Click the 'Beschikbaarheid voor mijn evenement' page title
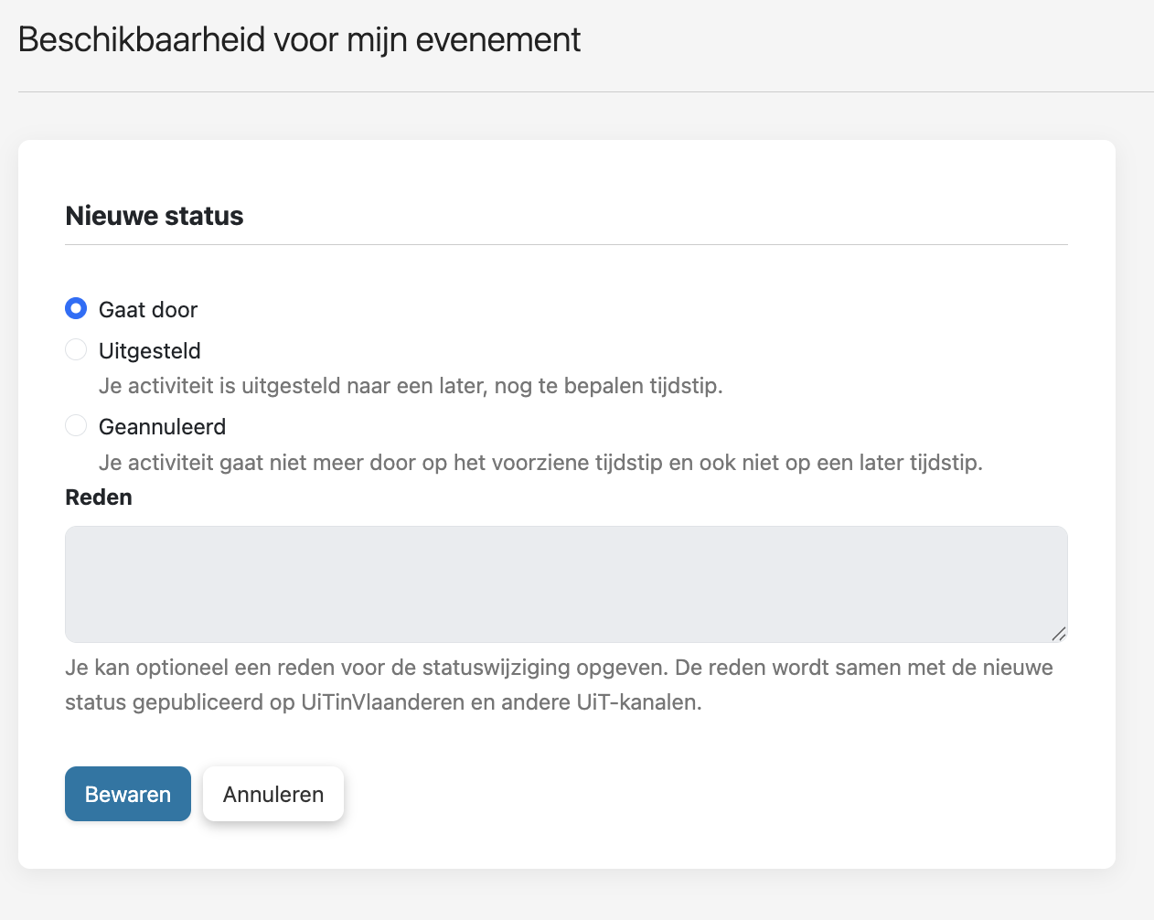 pos(299,40)
